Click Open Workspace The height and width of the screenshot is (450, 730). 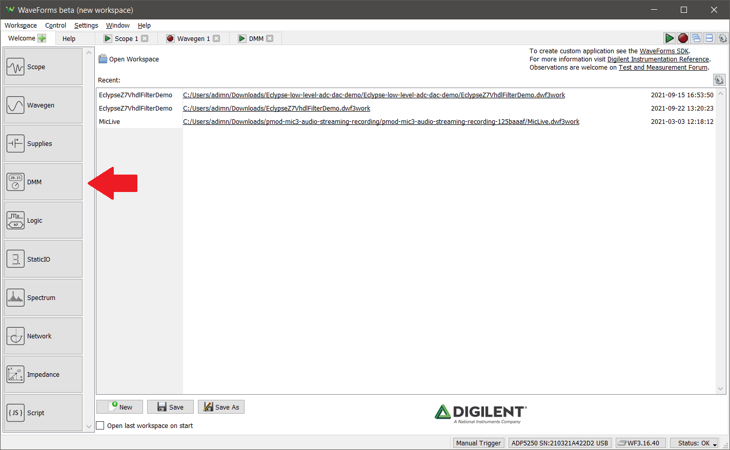pyautogui.click(x=129, y=59)
